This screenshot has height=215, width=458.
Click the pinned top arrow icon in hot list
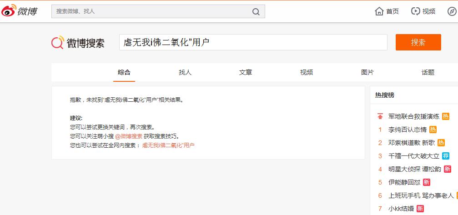[380, 116]
